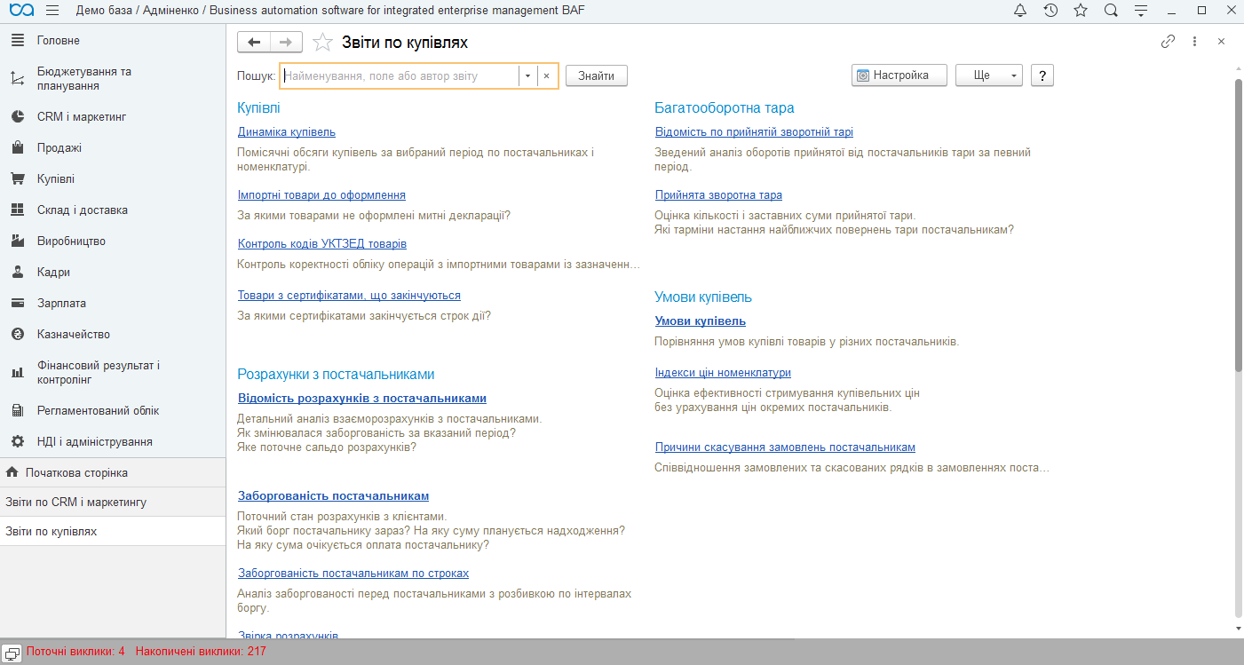Expand the search history dropdown arrow
Screen dimensions: 1244x665
[x=527, y=76]
